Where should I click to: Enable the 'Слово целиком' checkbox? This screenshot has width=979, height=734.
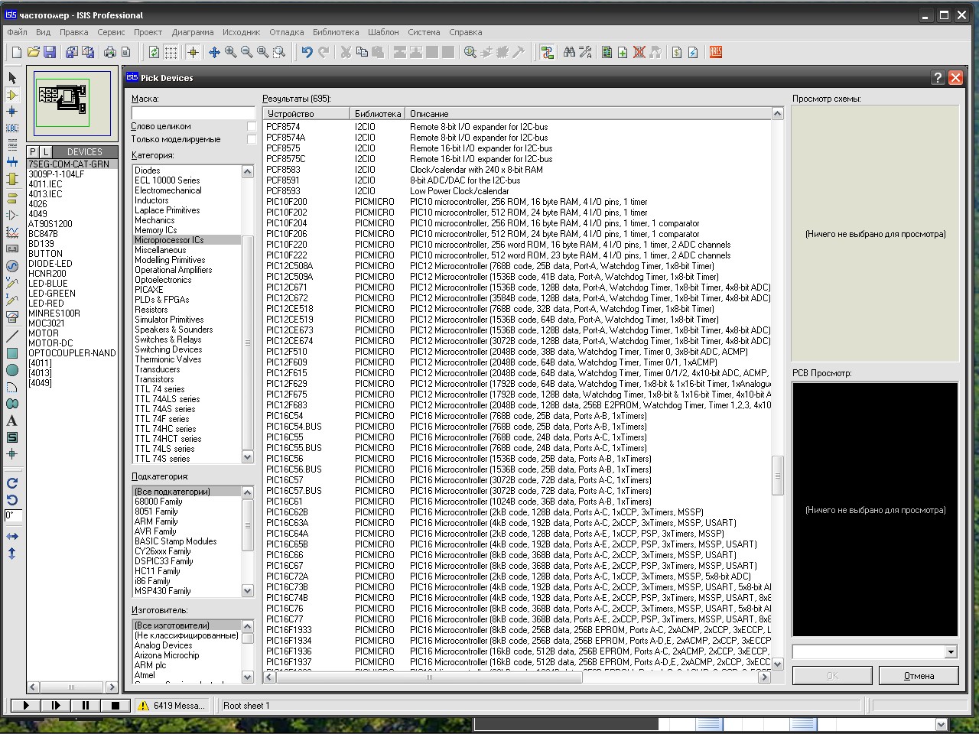pyautogui.click(x=252, y=126)
